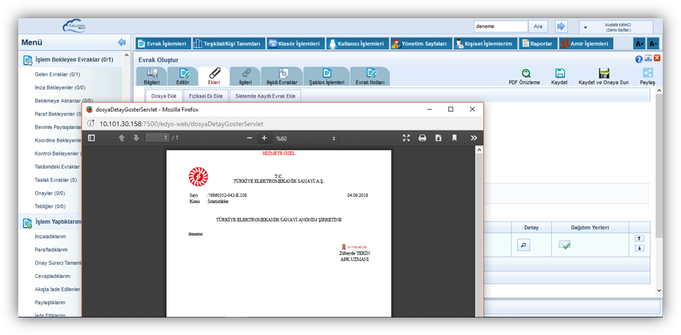This screenshot has height=335, width=681.
Task: Switch PDF viewer to presentation mode
Action: [406, 138]
